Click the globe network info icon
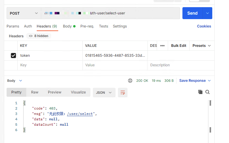Viewport: 229px width, 143px height. [130, 81]
